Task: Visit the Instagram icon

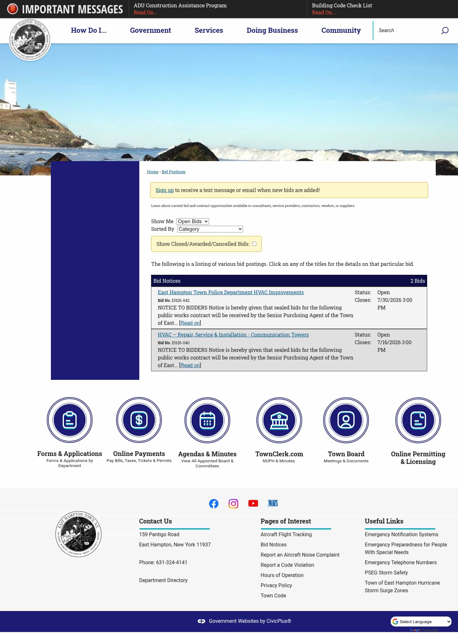Action: [233, 503]
